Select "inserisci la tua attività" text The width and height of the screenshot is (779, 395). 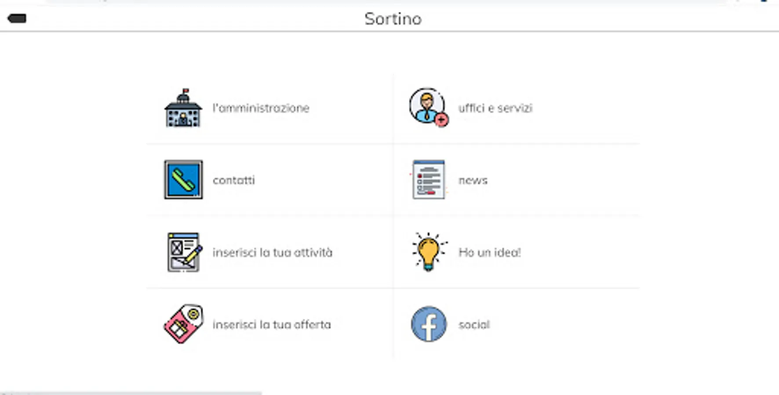coord(272,252)
